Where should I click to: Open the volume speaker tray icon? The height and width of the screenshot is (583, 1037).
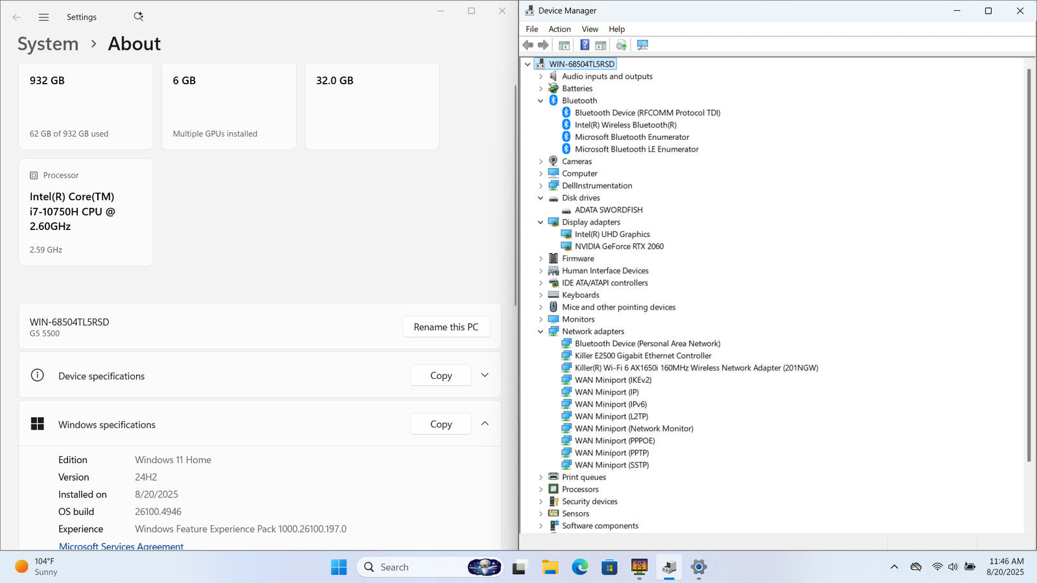[x=953, y=567]
